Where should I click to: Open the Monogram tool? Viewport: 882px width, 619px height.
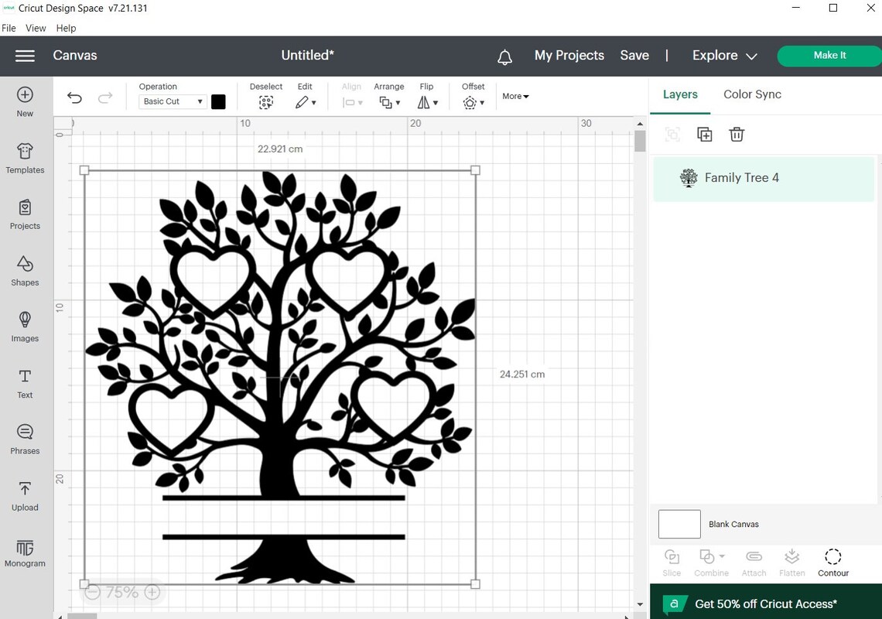24,553
